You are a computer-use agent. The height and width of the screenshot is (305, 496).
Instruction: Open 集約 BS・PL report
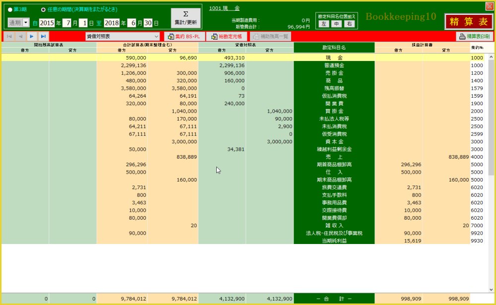point(184,36)
